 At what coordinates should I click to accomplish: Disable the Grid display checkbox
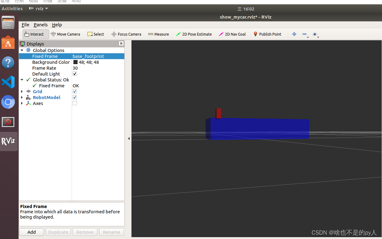pyautogui.click(x=75, y=91)
